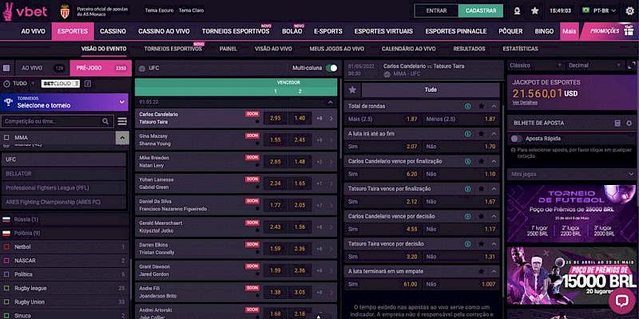Select BELLATOR league in the list
Viewport: 639px width, 319px height.
64,174
